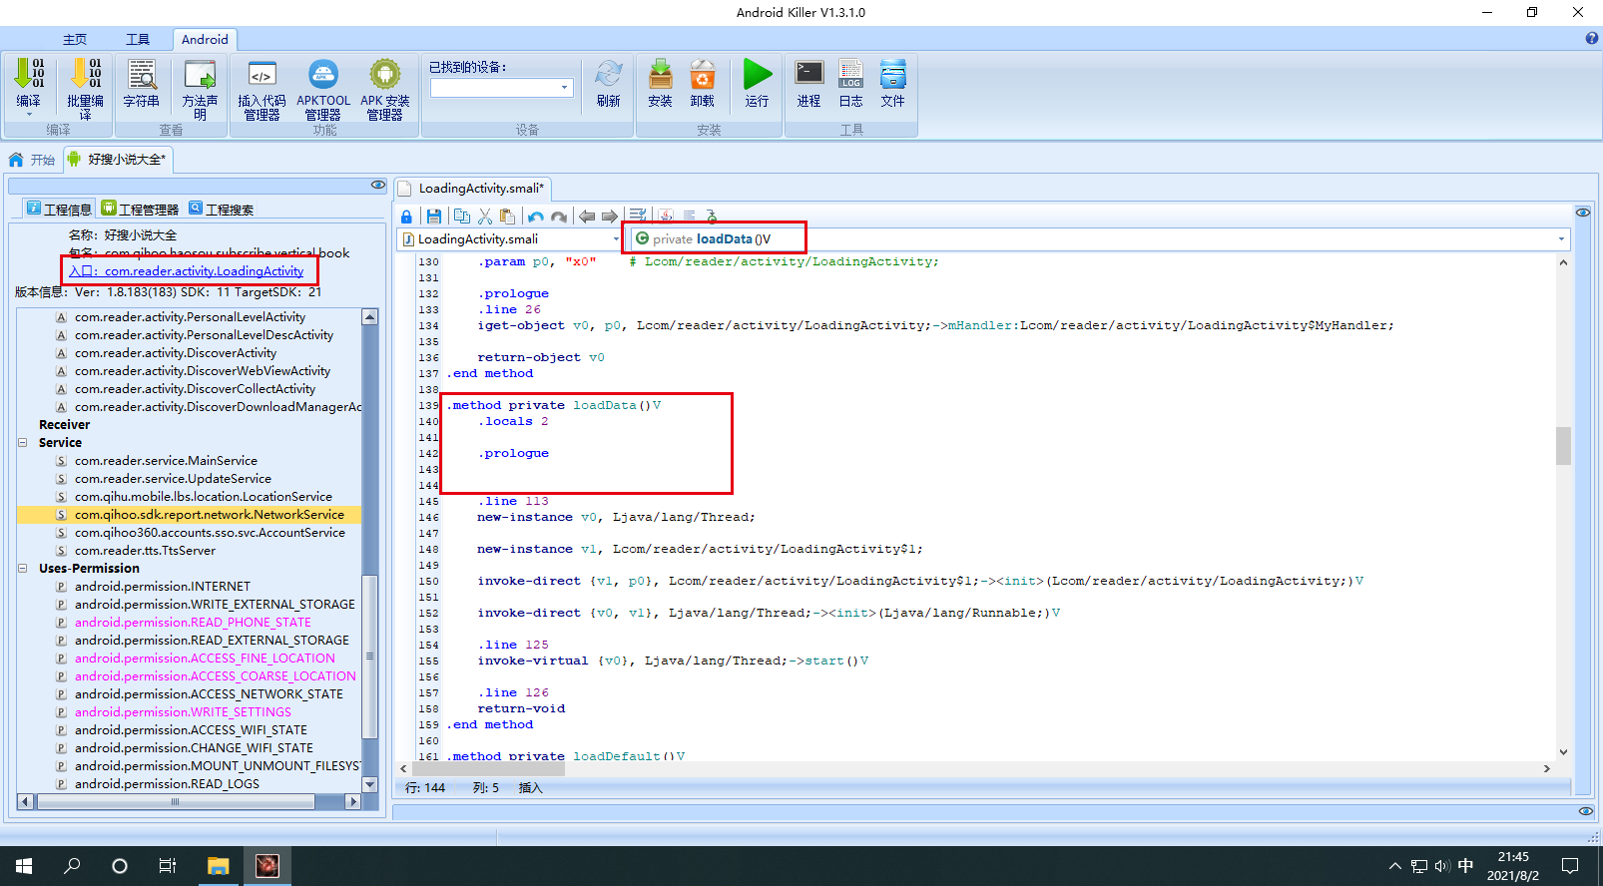Select android.permission.READ_PHONE_STATE entry
This screenshot has height=886, width=1603.
[193, 623]
